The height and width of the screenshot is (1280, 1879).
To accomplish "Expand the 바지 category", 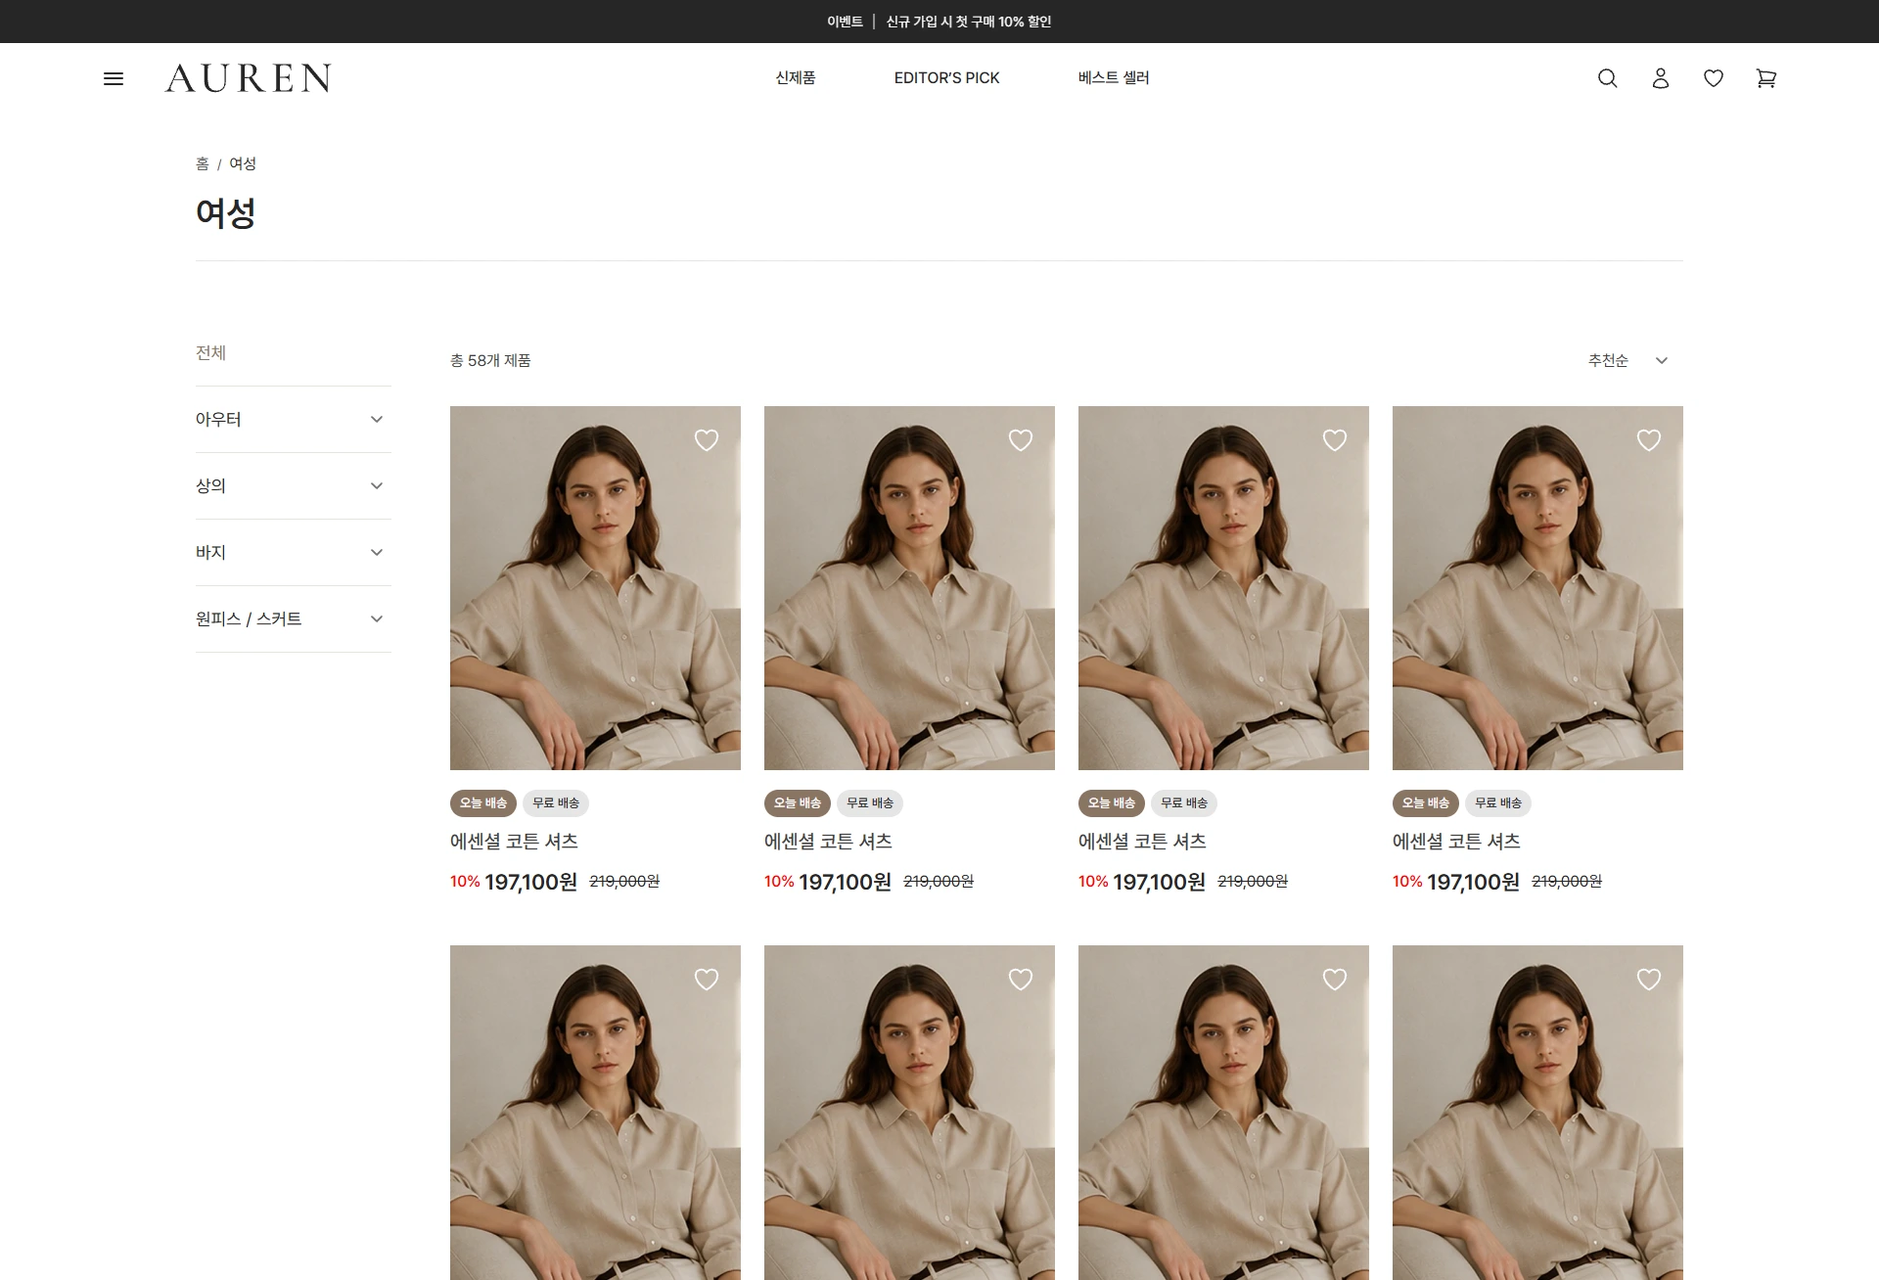I will pyautogui.click(x=294, y=553).
